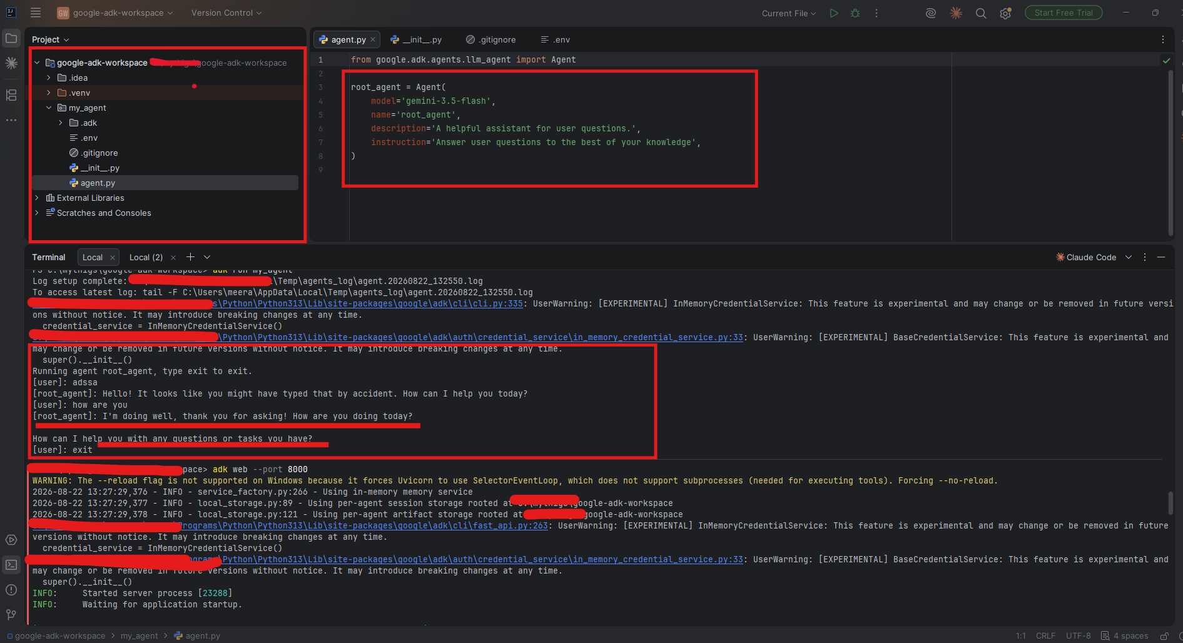1183x643 pixels.
Task: Open the main hamburger menu
Action: point(36,13)
